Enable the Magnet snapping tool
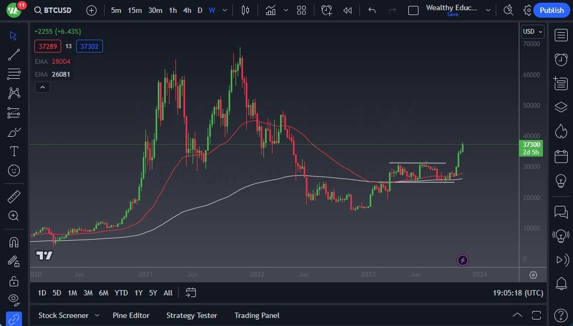The width and height of the screenshot is (573, 326). tap(14, 242)
